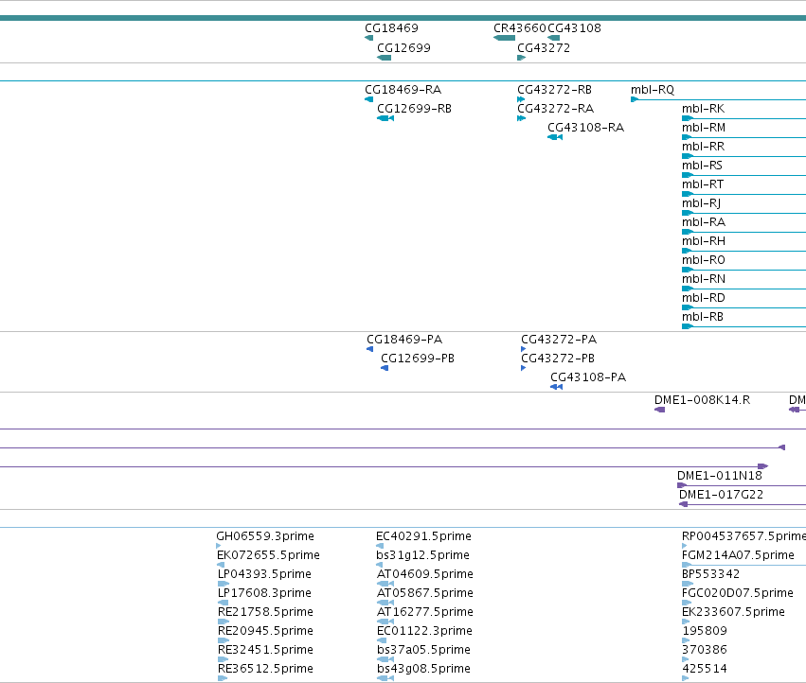Click the CG18469 gene label

pos(392,28)
